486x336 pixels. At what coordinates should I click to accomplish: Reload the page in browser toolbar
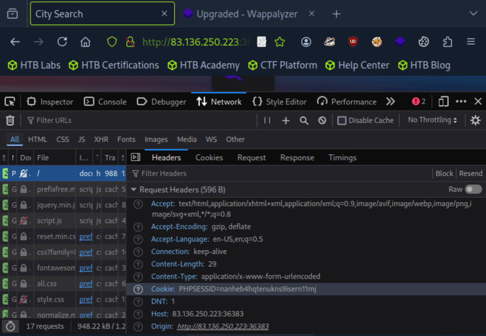[x=62, y=42]
